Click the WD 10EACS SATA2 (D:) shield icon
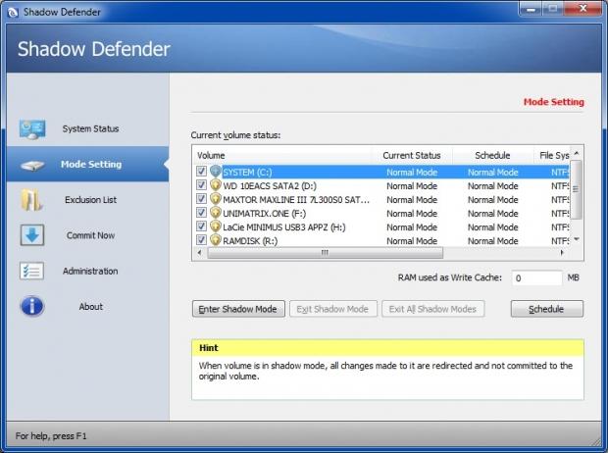Screen dimensions: 608x453 [216, 185]
